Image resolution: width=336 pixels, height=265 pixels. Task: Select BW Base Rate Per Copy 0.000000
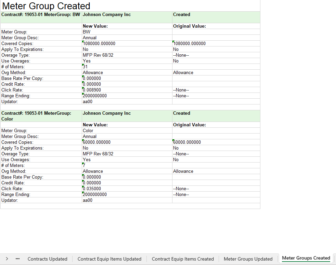pyautogui.click(x=127, y=78)
